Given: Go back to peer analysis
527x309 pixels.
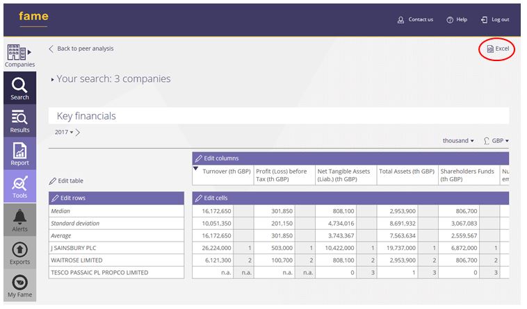Looking at the screenshot, I should pos(81,49).
